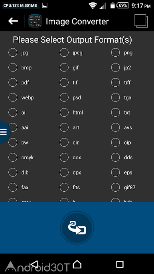
Task: Tap the Image Converter app logo
Action: pos(35,21)
